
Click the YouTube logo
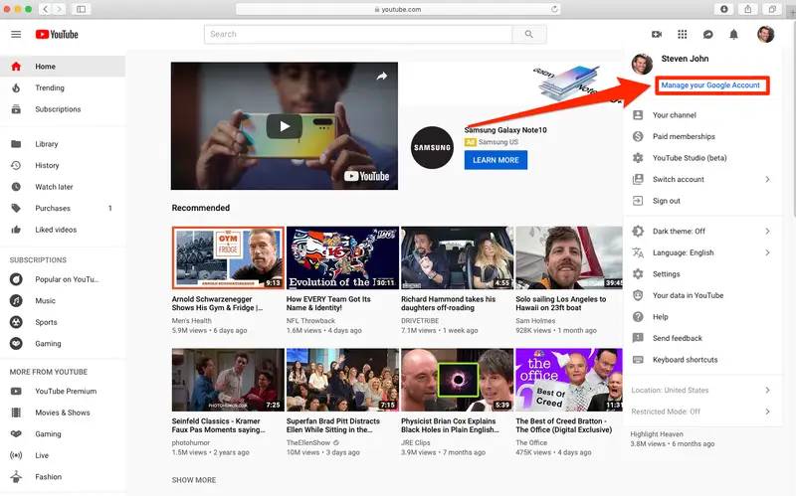(57, 35)
